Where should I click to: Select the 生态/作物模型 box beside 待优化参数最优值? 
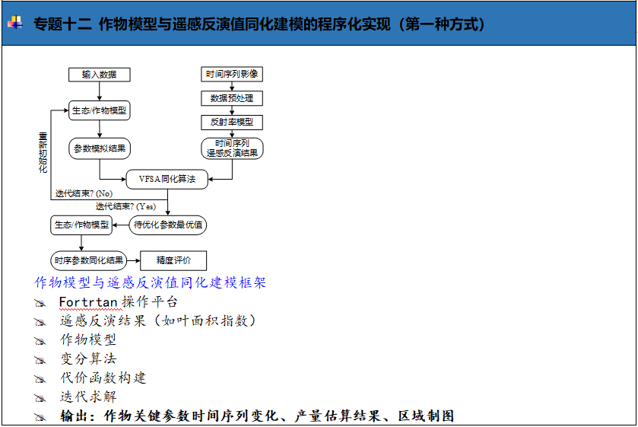point(81,225)
